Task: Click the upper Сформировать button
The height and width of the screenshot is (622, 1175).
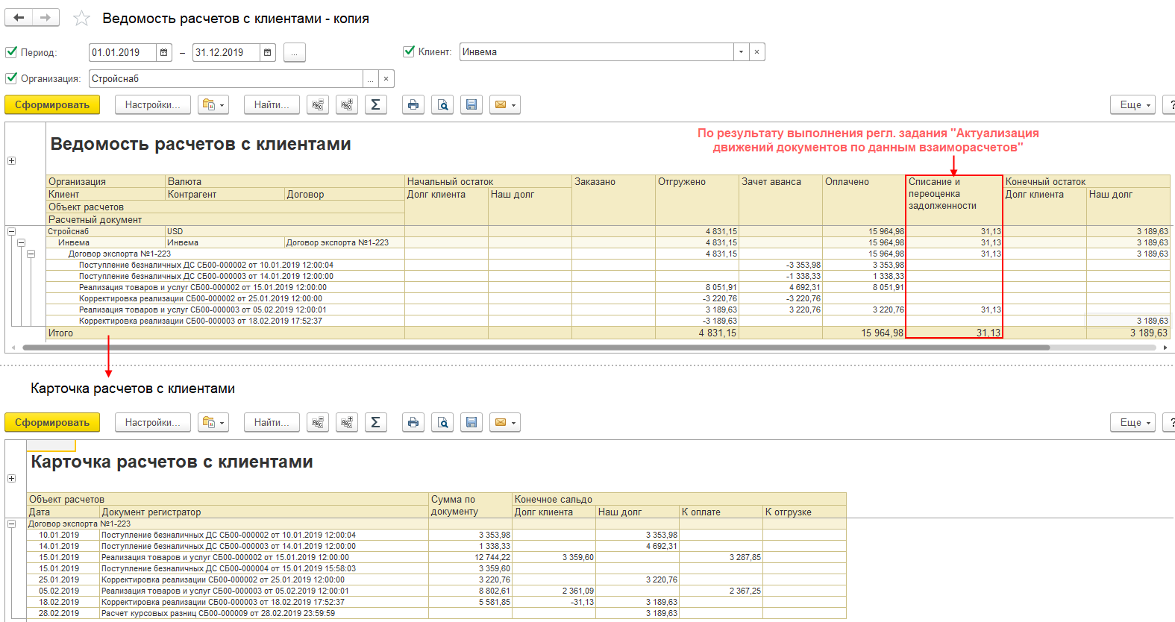Action: [52, 105]
